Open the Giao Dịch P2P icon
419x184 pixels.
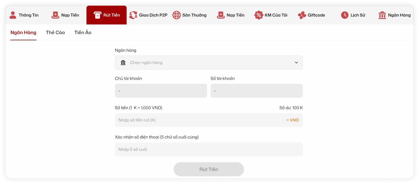point(133,15)
